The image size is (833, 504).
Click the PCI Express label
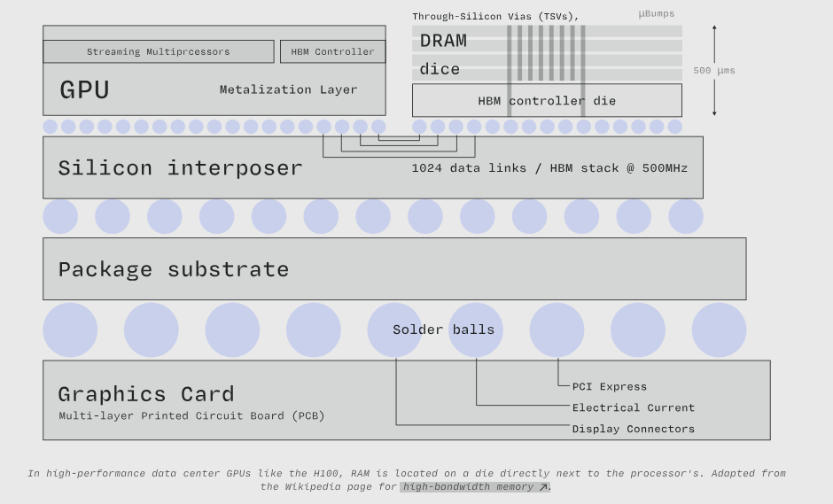(609, 386)
